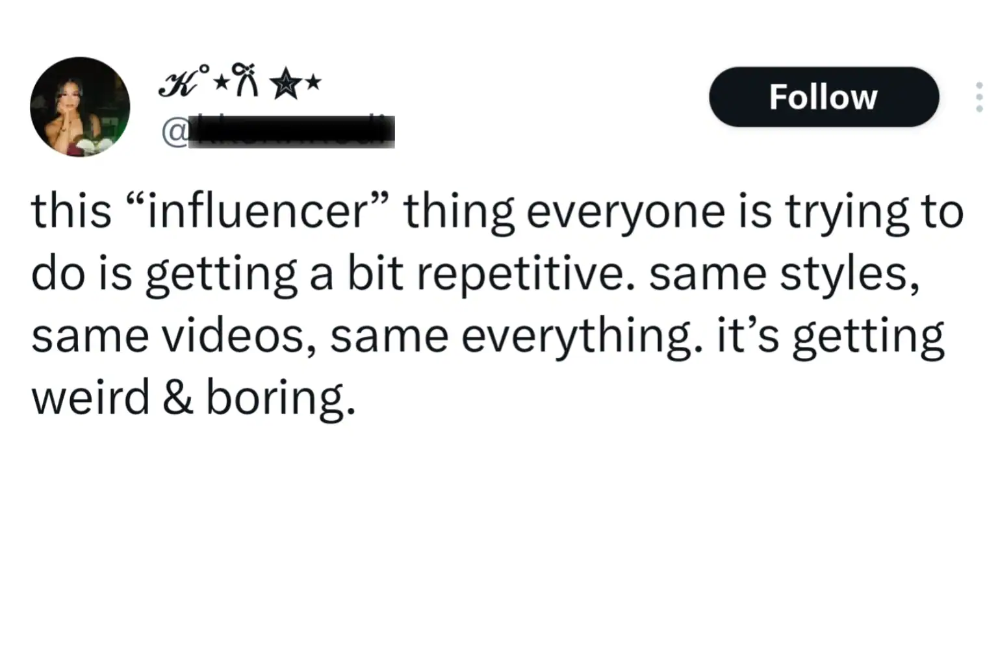Click the word "influencer" in the tweet

tap(258, 212)
